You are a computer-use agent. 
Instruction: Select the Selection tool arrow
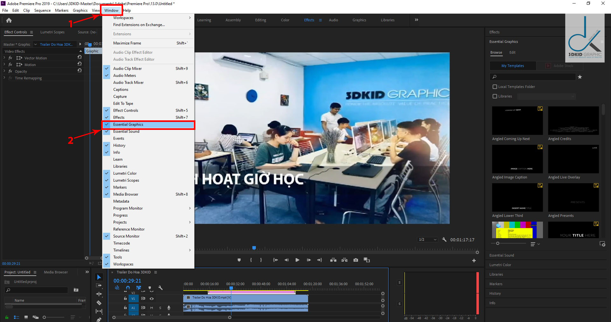click(99, 277)
